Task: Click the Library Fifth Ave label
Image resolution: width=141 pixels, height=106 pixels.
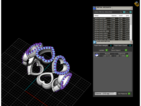Action: point(103,12)
